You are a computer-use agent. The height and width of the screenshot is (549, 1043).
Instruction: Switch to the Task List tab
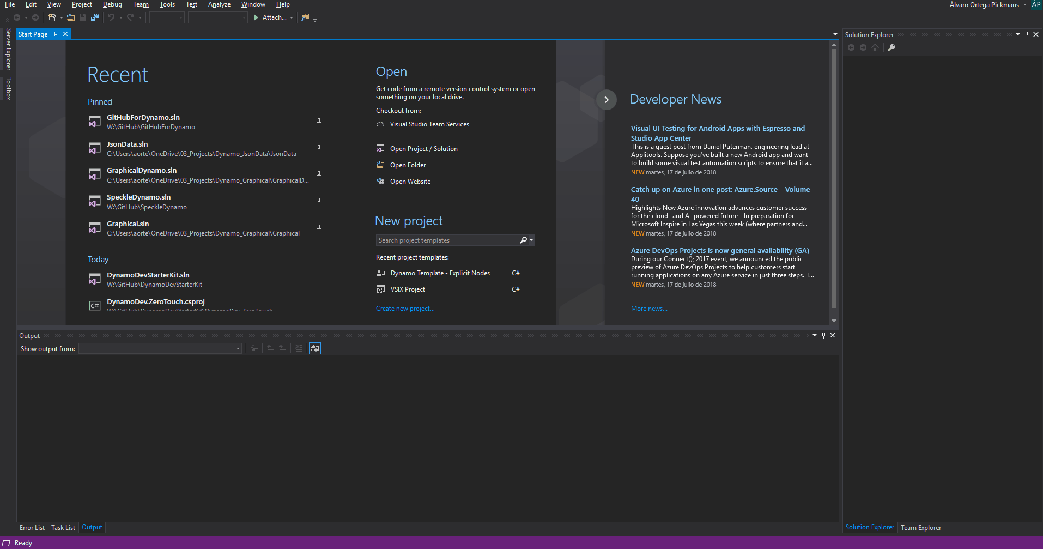(x=63, y=528)
